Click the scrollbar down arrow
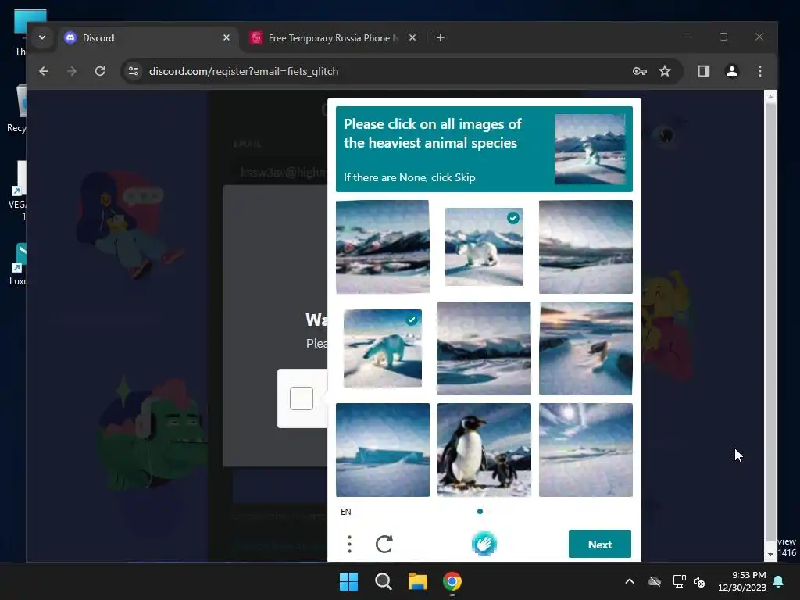The width and height of the screenshot is (800, 600). coord(770,554)
